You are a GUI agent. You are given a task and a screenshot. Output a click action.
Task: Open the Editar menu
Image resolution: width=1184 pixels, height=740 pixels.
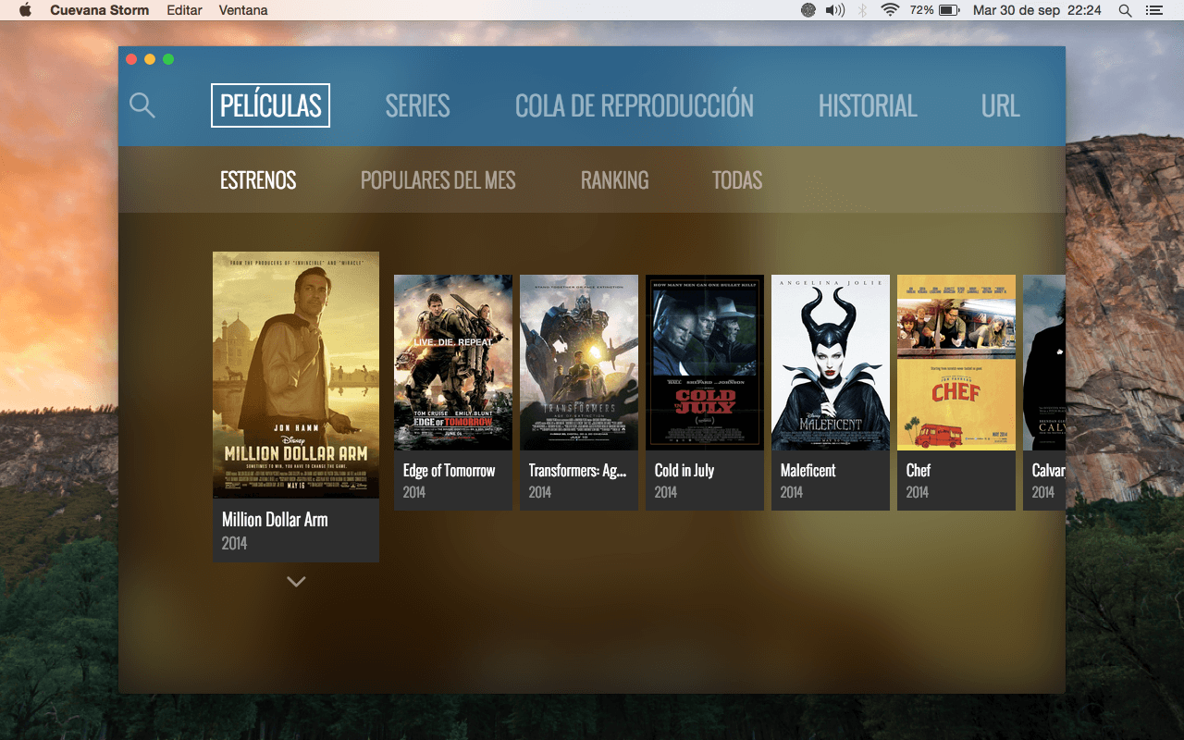pos(185,10)
